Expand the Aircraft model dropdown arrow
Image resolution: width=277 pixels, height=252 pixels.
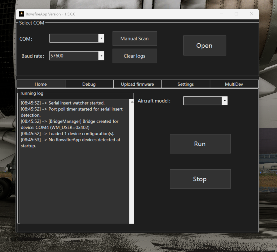pyautogui.click(x=225, y=101)
